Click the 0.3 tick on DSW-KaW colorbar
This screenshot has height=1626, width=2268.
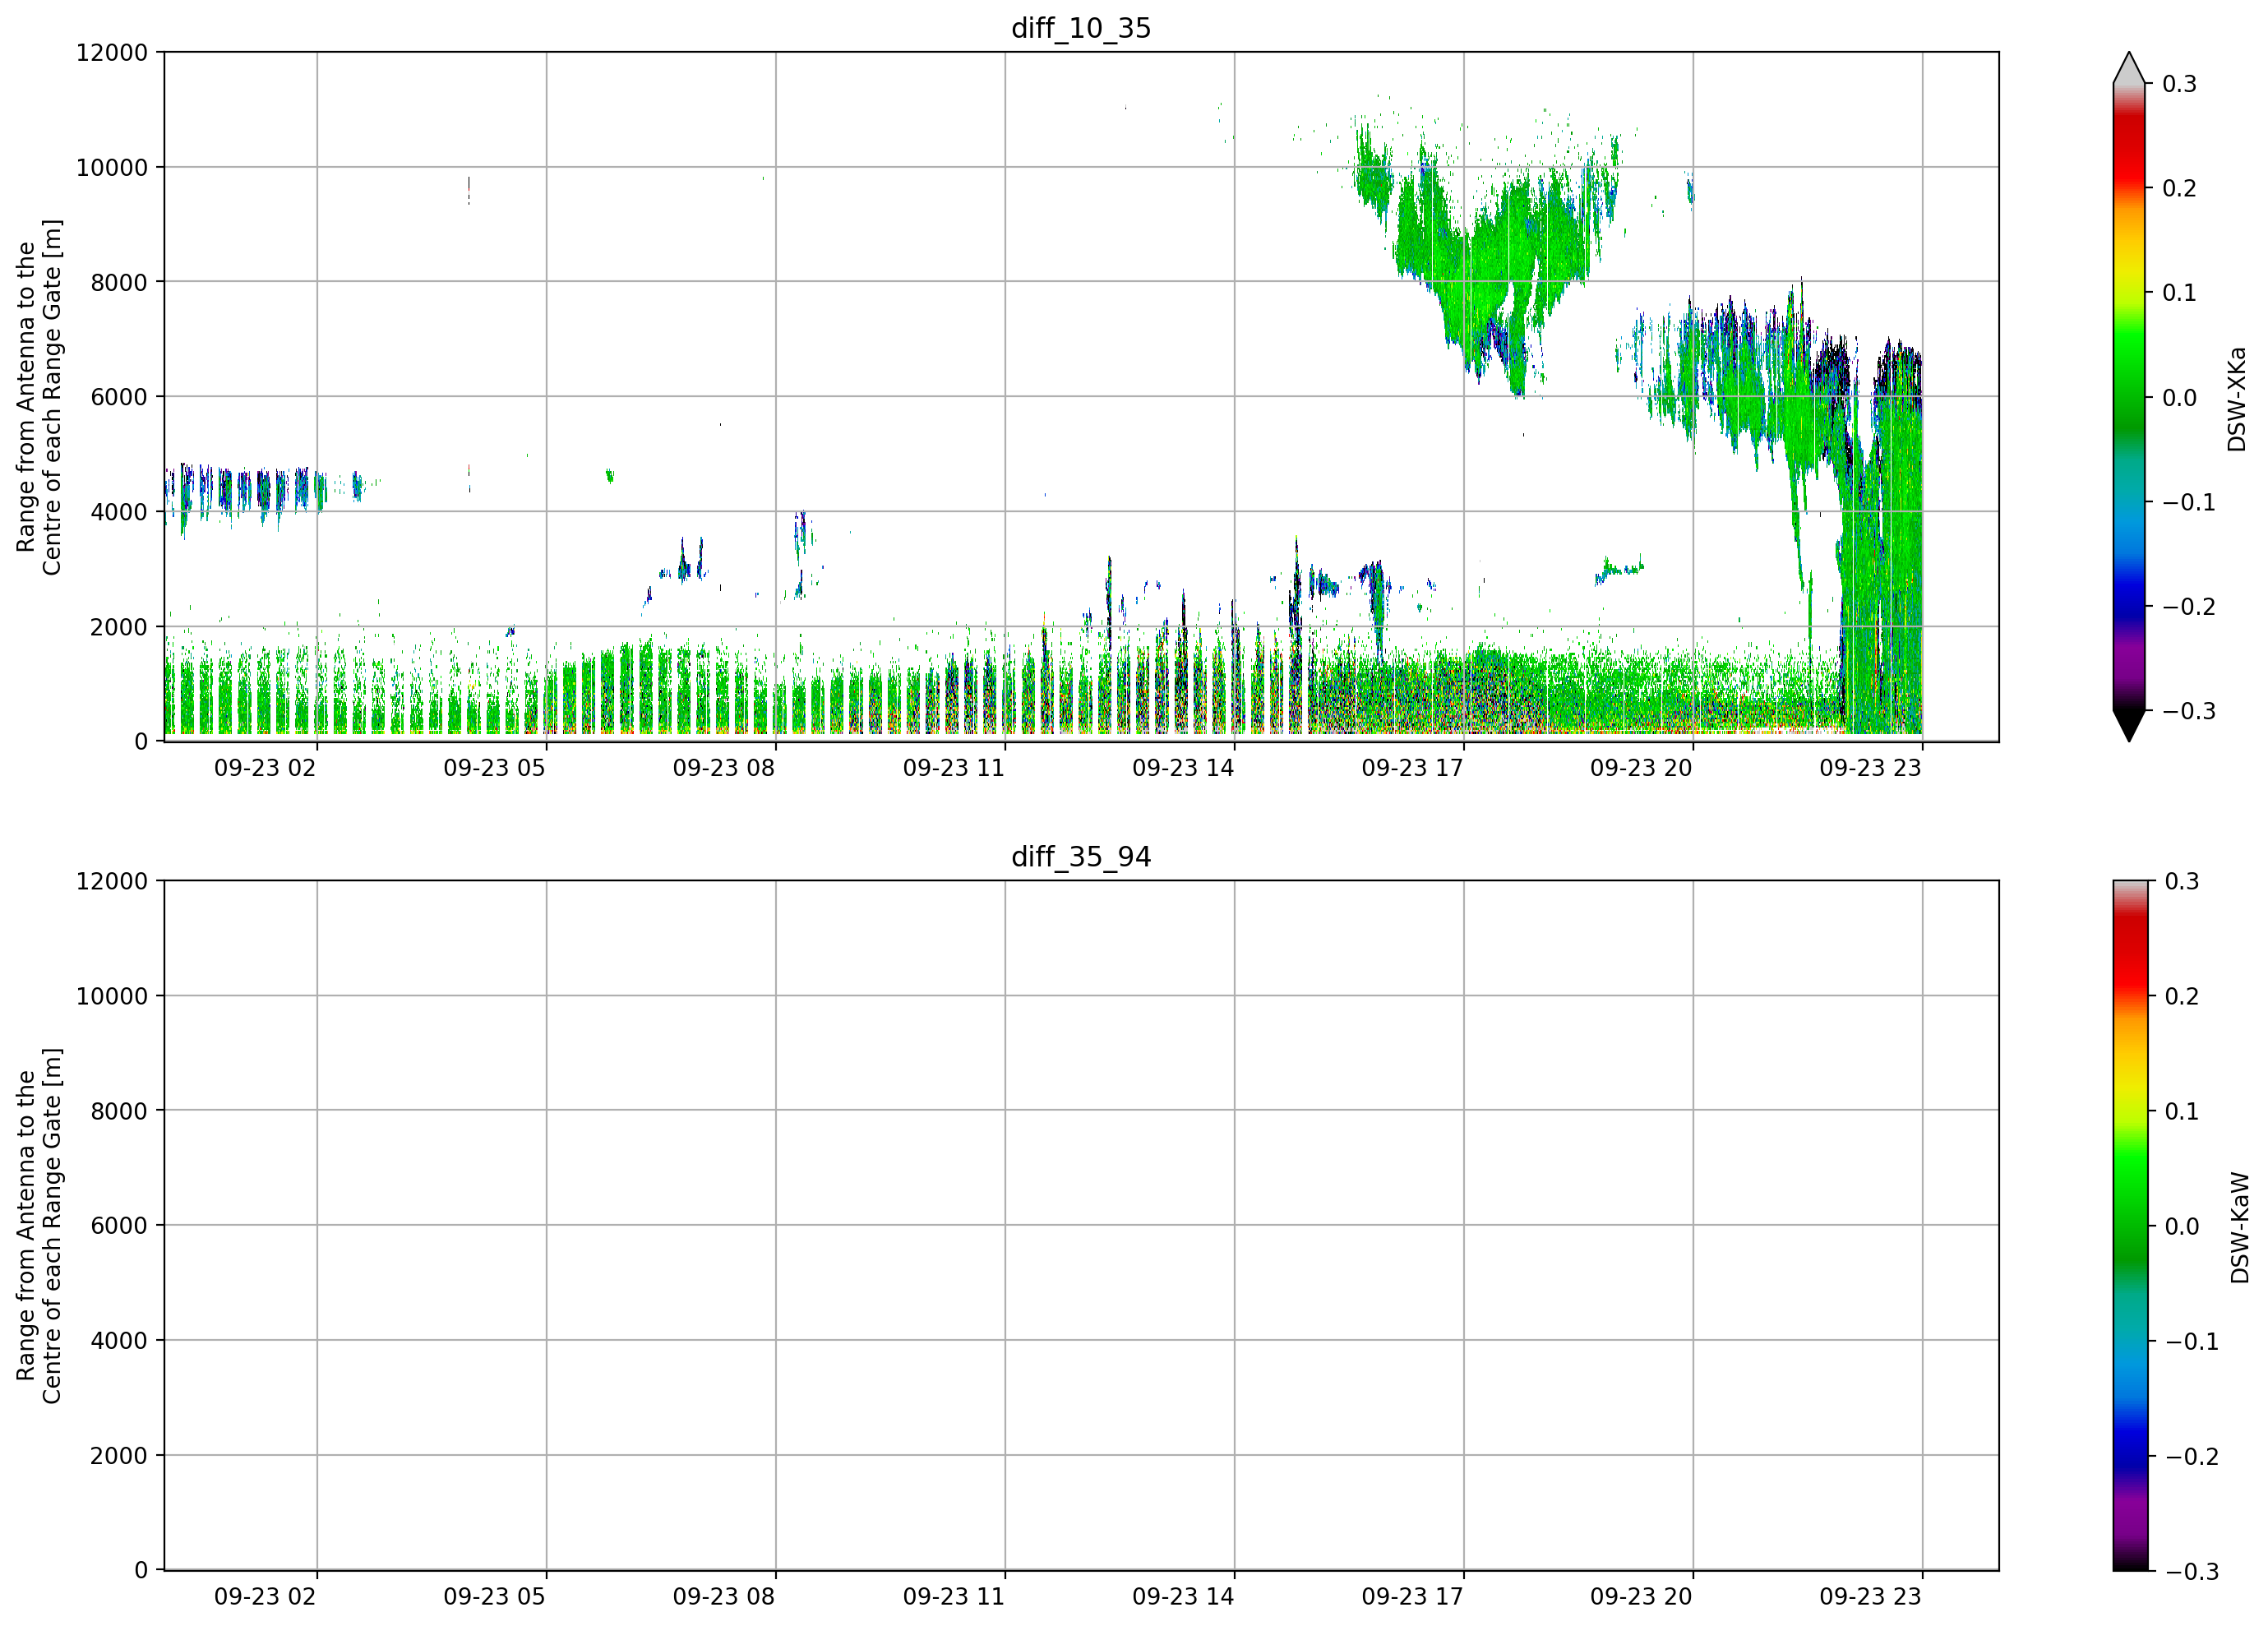point(2182,881)
